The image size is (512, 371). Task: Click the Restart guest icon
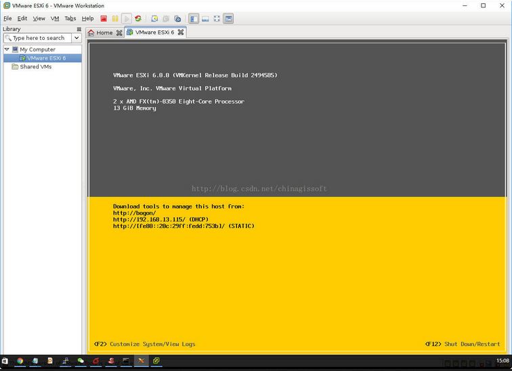coord(138,18)
